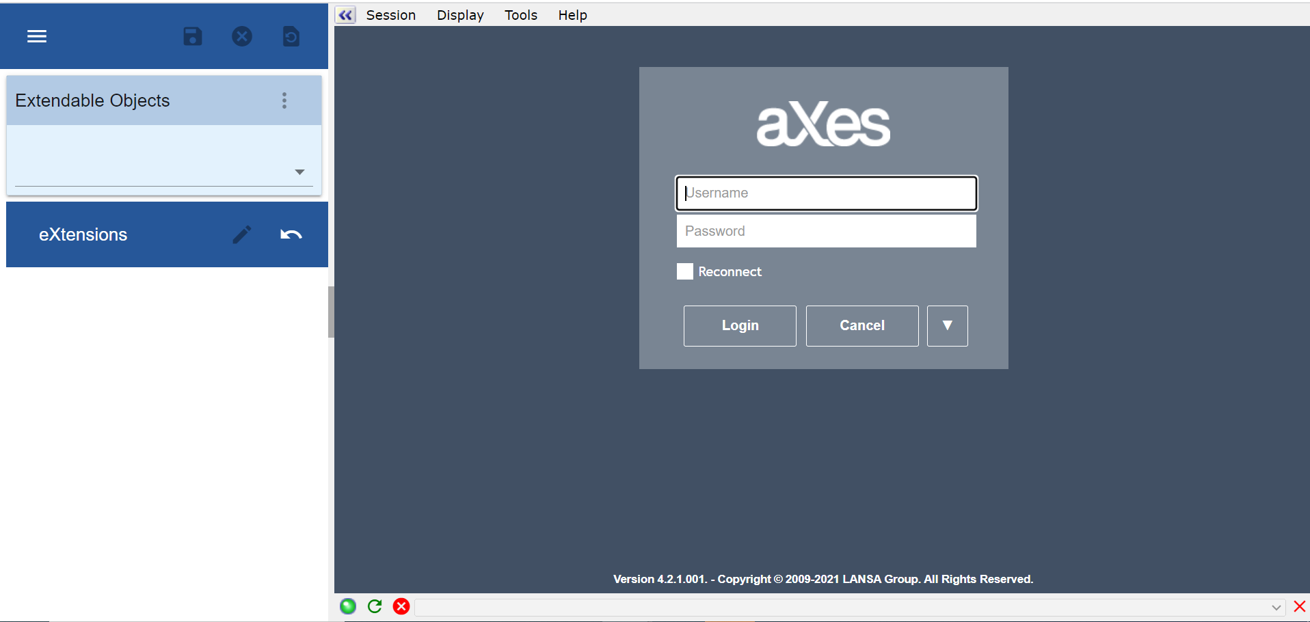1310x622 pixels.
Task: Click the green status globe icon
Action: click(348, 606)
